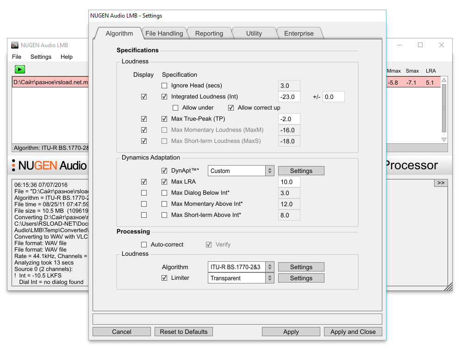This screenshot has height=351, width=467.
Task: Enable Max Momentary Above Int display checkbox
Action: (x=144, y=204)
